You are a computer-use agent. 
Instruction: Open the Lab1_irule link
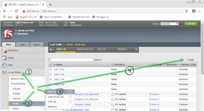pyautogui.click(x=59, y=69)
